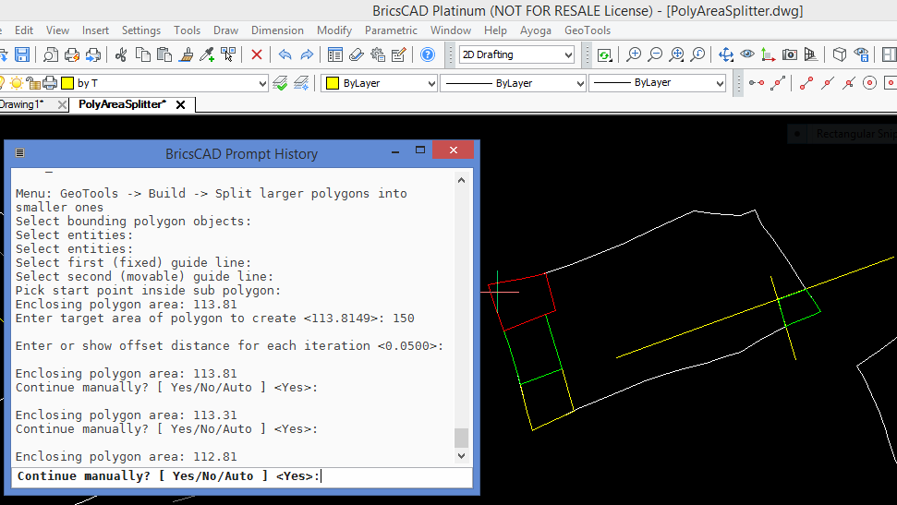Click the Cut scissors icon

pyautogui.click(x=121, y=55)
